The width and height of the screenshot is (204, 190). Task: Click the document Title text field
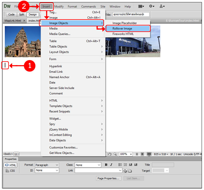pos(130,15)
